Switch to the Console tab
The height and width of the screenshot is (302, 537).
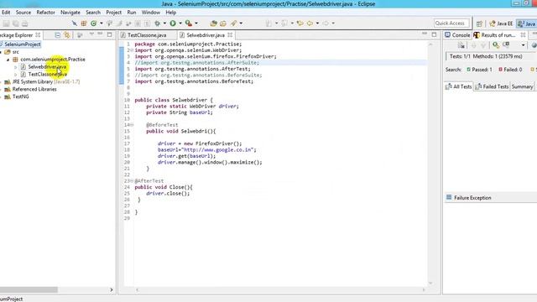tap(457, 35)
